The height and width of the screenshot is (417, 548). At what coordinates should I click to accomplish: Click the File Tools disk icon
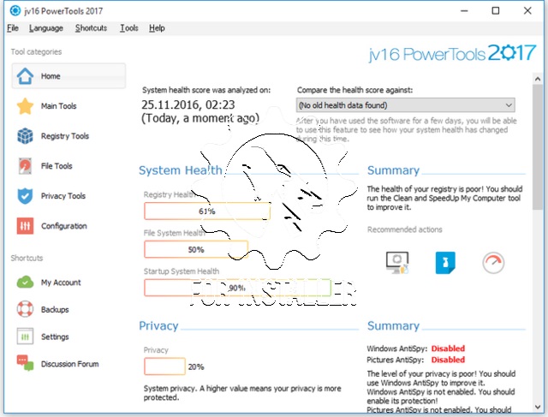[25, 166]
